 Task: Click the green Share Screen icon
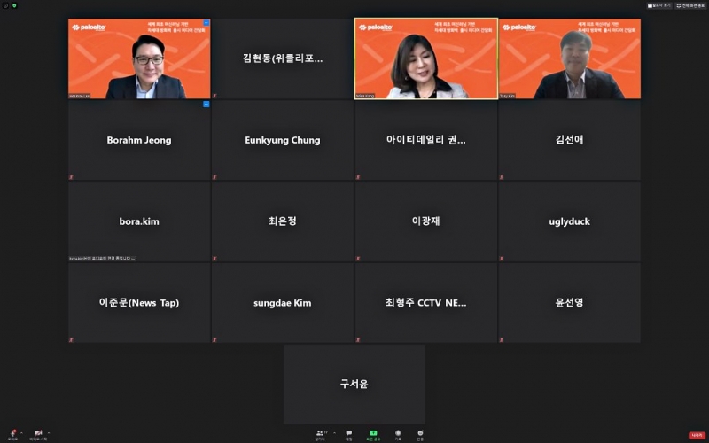[373, 435]
